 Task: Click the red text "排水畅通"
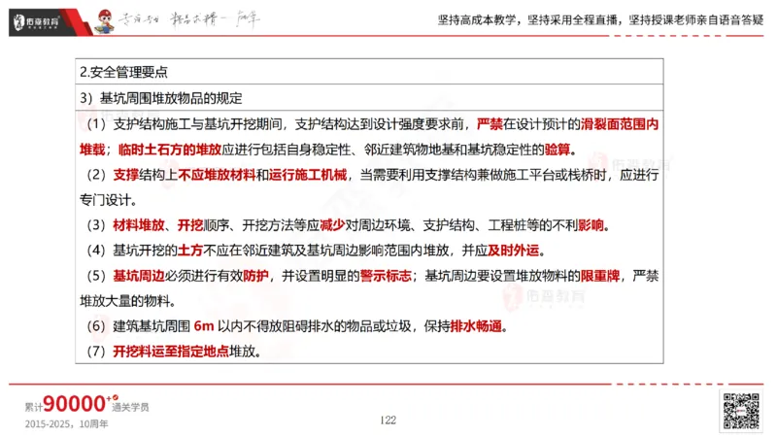pos(476,326)
